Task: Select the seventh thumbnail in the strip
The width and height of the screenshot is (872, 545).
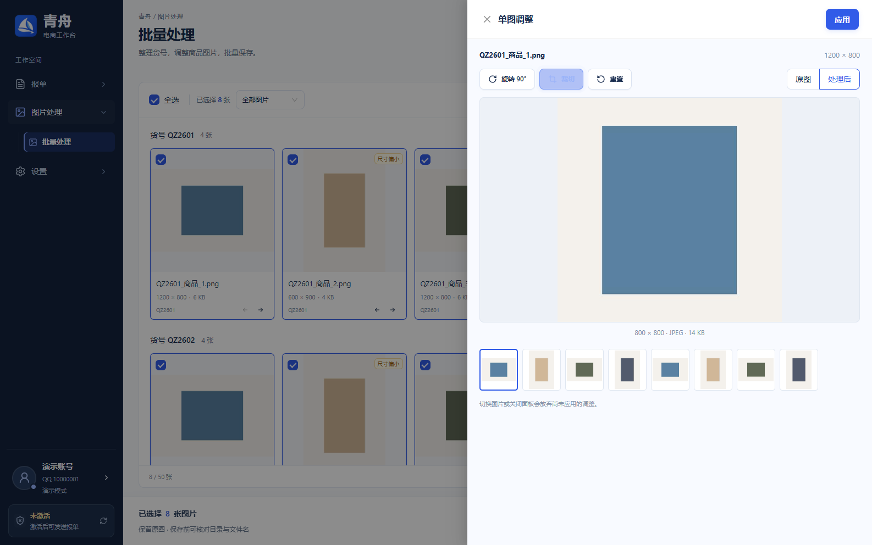Action: [x=756, y=370]
